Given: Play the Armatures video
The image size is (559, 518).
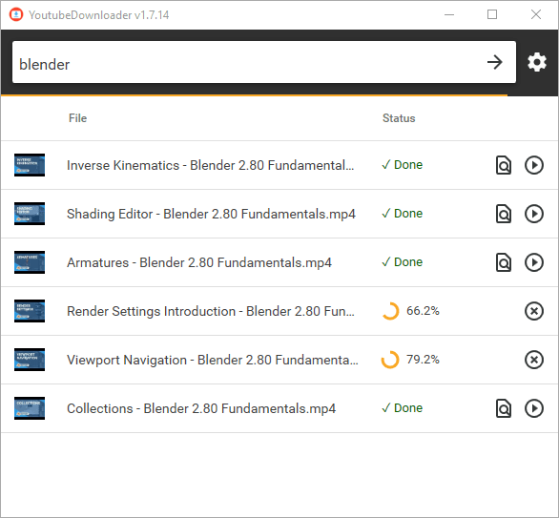Looking at the screenshot, I should tap(534, 262).
